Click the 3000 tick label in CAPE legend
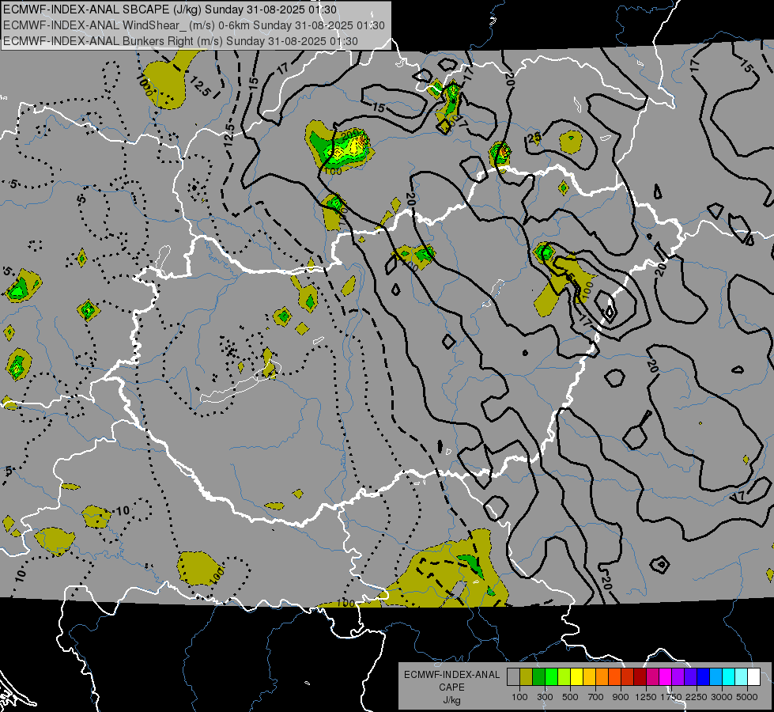Screen dimensions: 774x712 (x=722, y=697)
